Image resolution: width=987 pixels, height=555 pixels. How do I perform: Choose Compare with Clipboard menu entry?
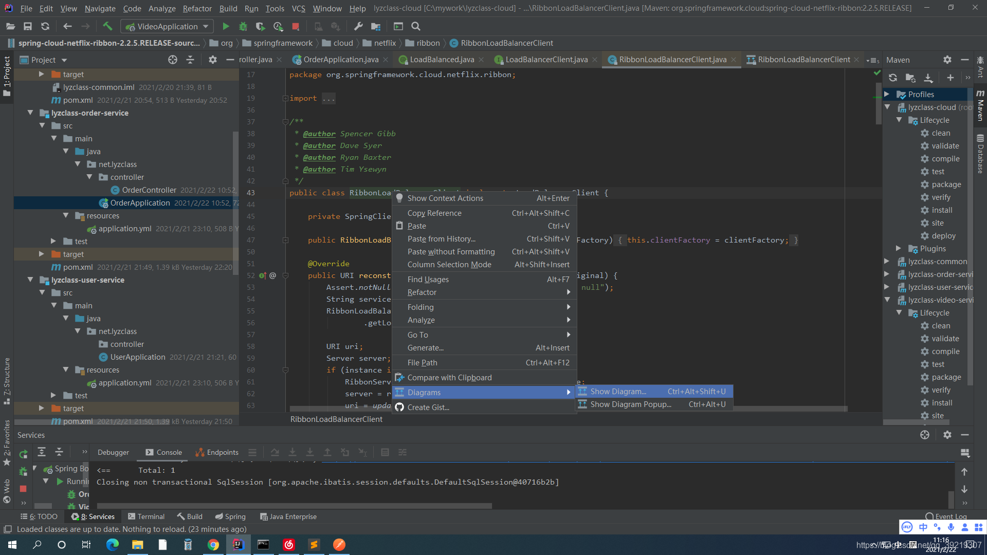pos(484,378)
